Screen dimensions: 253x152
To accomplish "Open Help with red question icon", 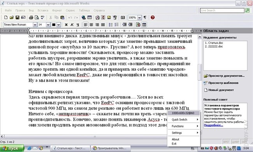I will (x=153, y=18).
